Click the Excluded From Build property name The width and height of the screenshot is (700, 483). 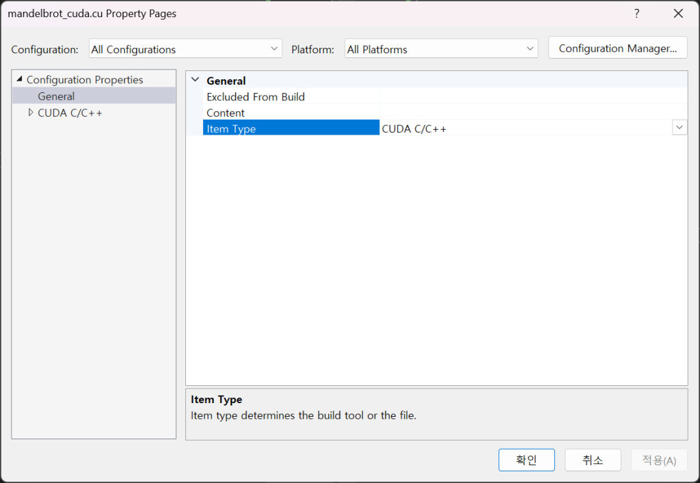tap(256, 96)
